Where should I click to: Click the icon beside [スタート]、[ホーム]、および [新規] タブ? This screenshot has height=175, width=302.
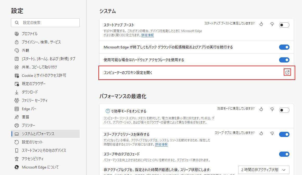[x=17, y=59]
